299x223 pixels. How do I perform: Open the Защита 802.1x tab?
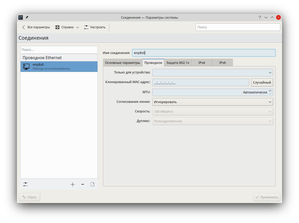[178, 63]
